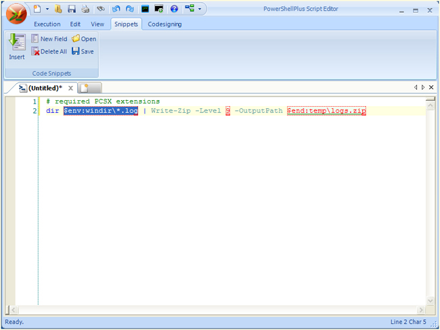
Task: Open Find with the binoculars icon
Action: click(101, 9)
